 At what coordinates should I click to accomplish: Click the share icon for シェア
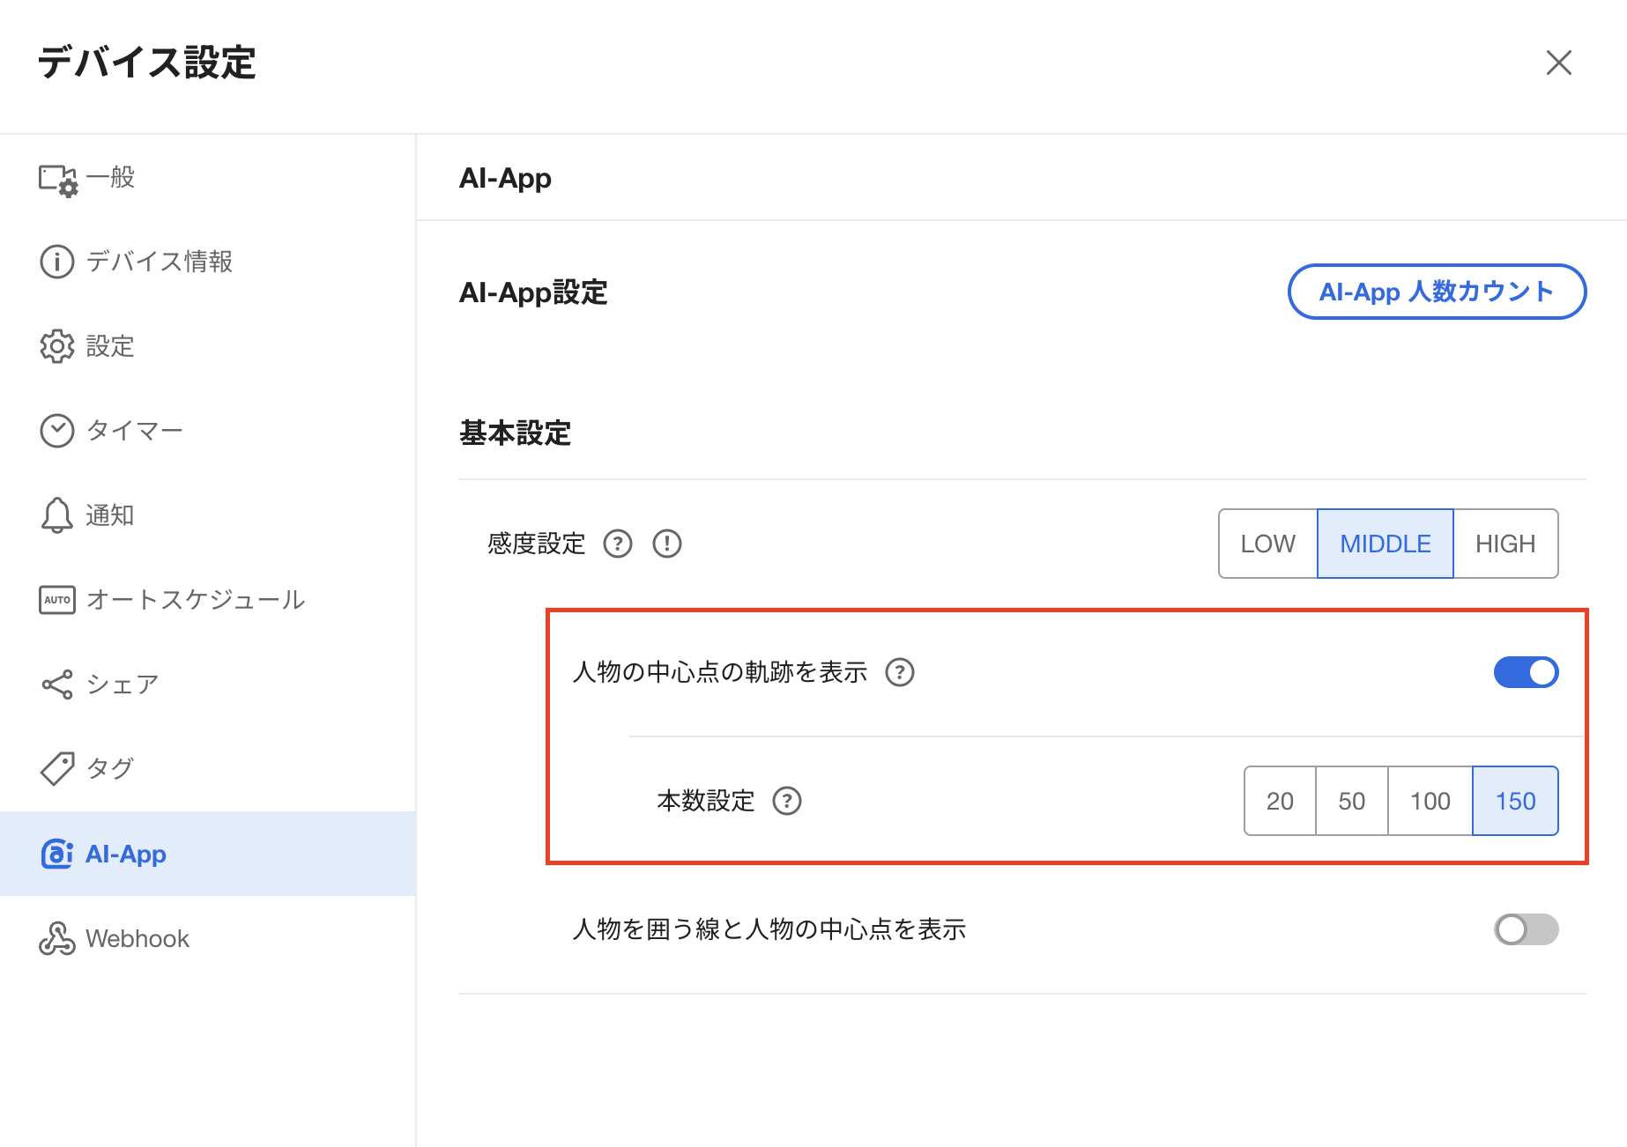click(x=57, y=684)
